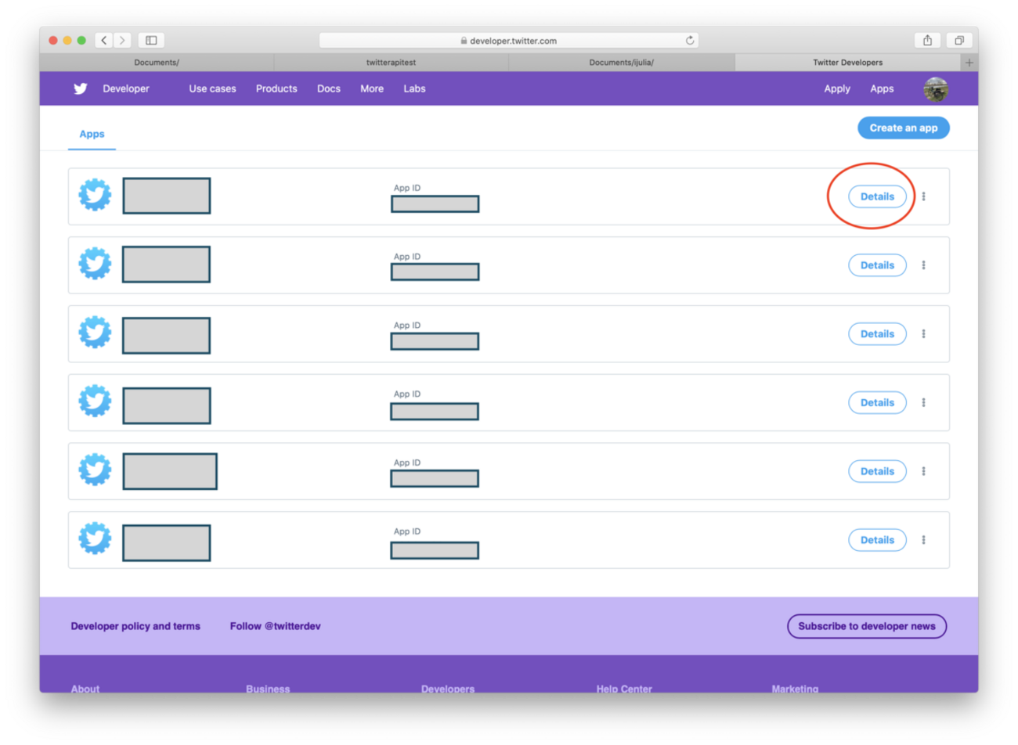The height and width of the screenshot is (745, 1018).
Task: Show Details for the sixth app
Action: click(877, 540)
